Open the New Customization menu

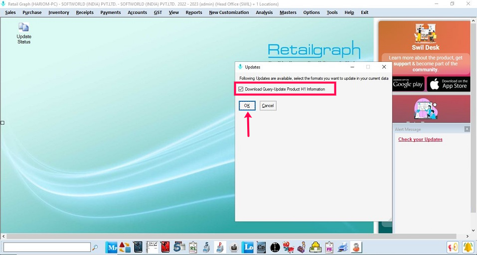229,12
